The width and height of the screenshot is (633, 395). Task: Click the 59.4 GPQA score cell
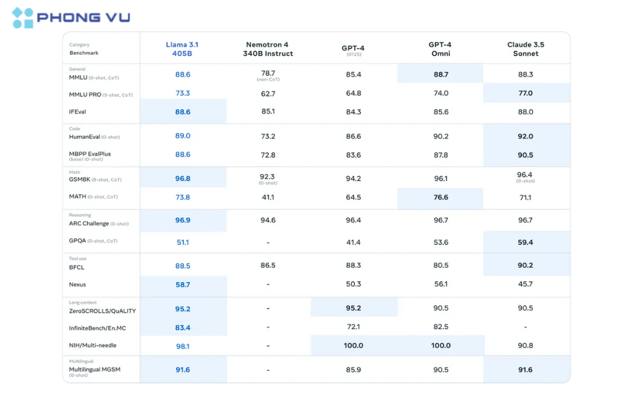point(525,242)
